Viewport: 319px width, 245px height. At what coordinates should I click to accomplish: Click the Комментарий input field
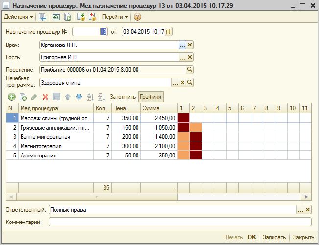[x=180, y=222]
